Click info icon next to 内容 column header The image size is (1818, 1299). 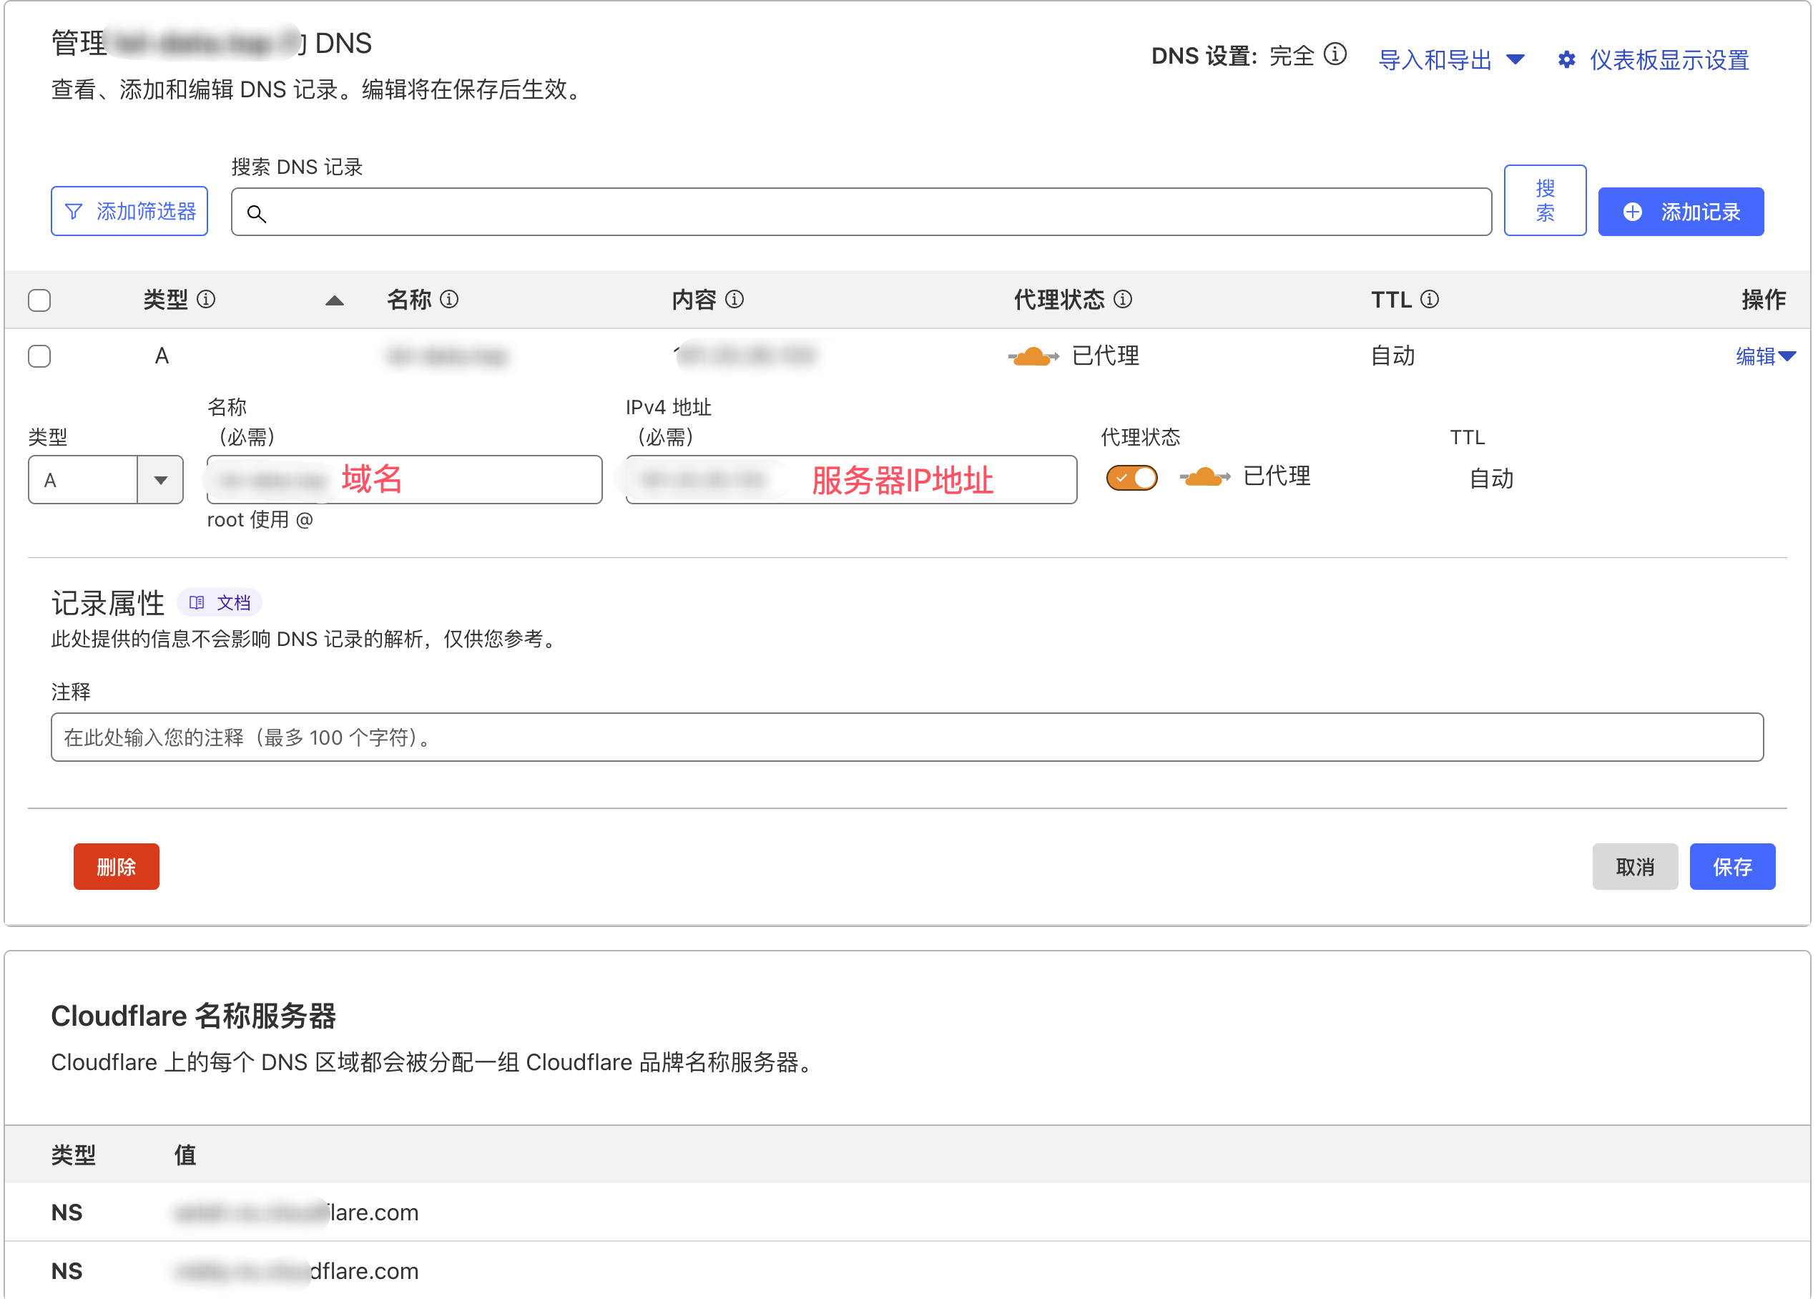734,299
